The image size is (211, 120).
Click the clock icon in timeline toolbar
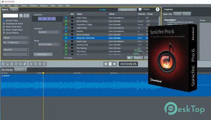[x=16, y=64]
